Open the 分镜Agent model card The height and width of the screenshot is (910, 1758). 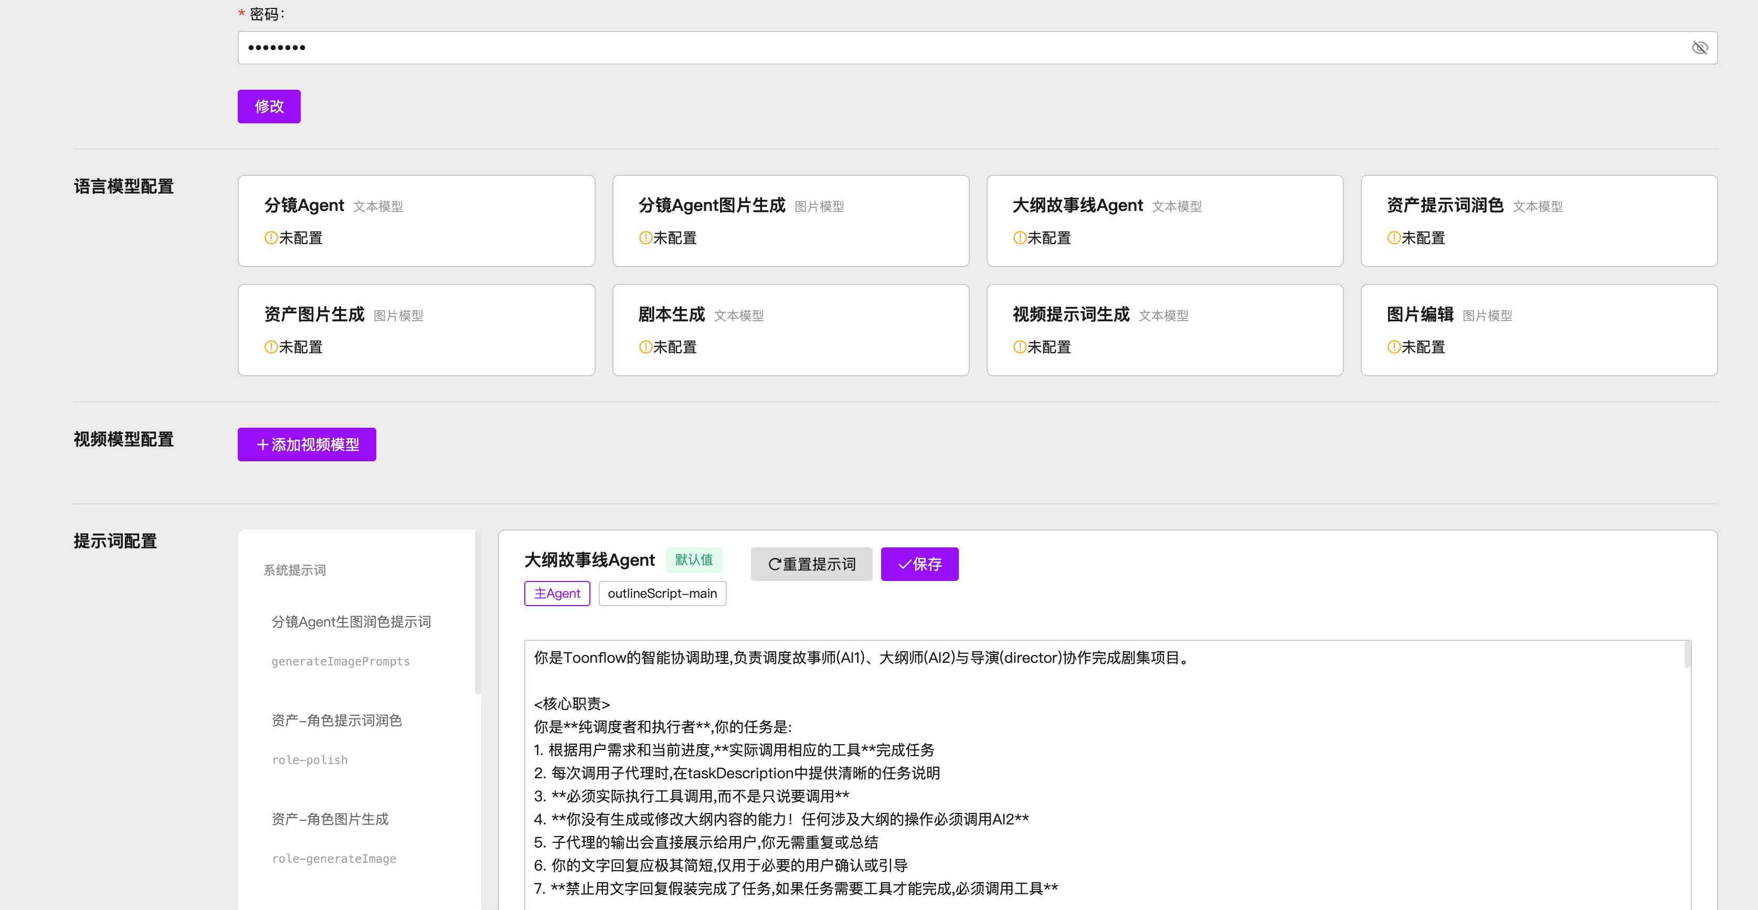416,220
